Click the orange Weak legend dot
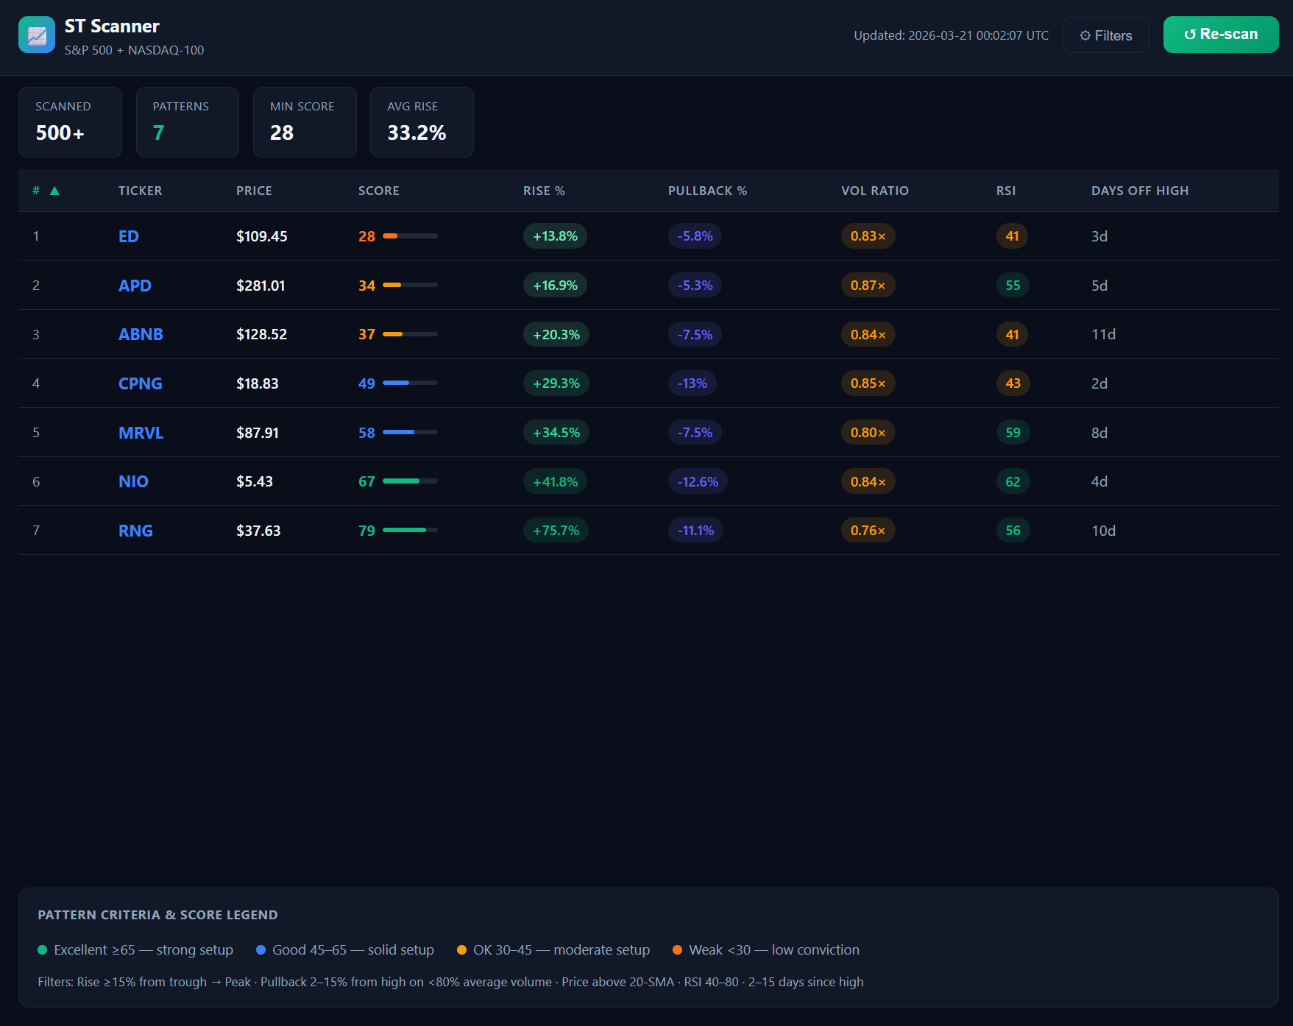 coord(677,949)
